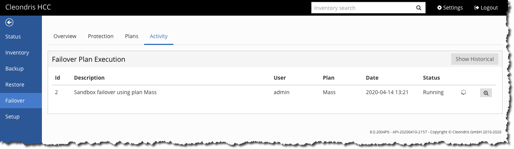Screen dimensions: 514x149
Task: Click the running spinner icon
Action: 463,92
